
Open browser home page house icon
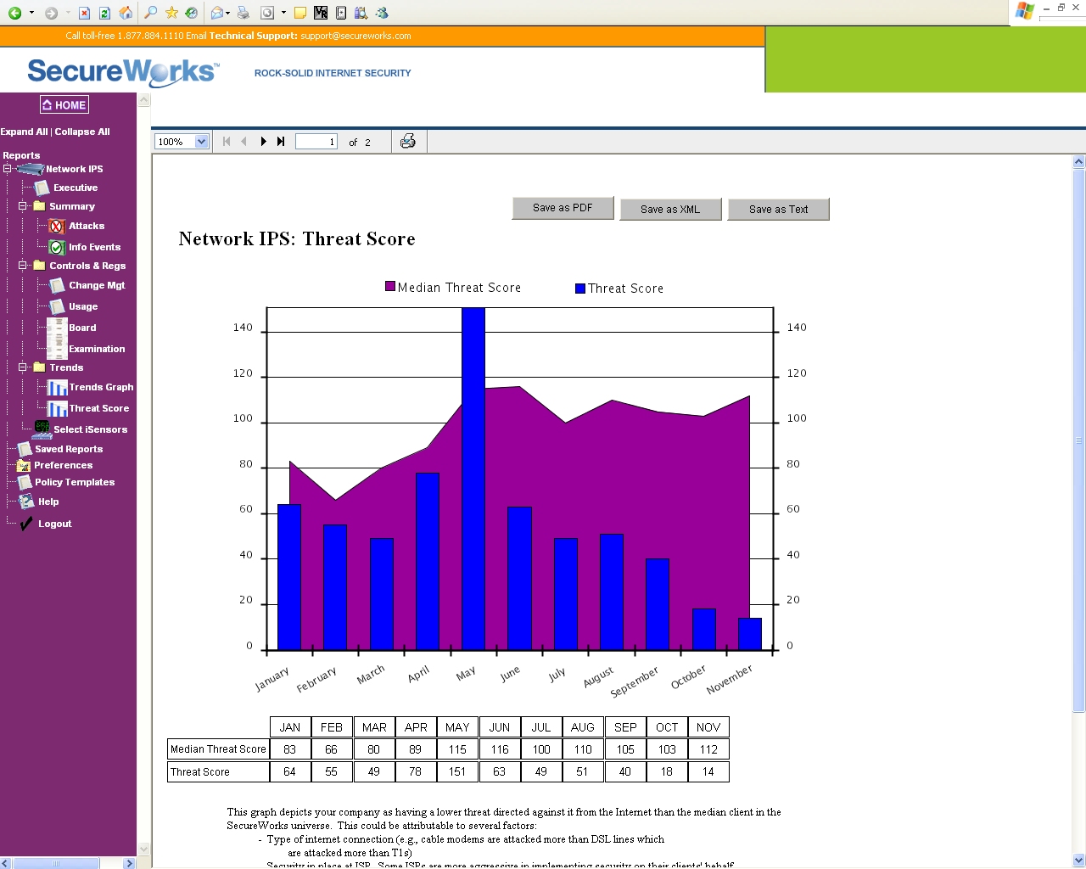pyautogui.click(x=126, y=13)
